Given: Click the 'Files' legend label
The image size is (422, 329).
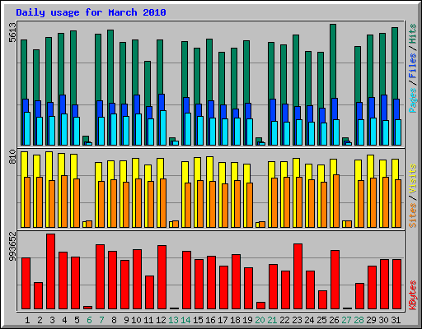Looking at the screenshot, I should (413, 66).
